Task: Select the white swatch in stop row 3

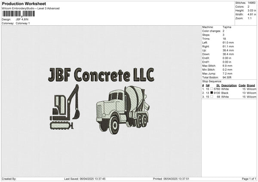Action: (212, 97)
